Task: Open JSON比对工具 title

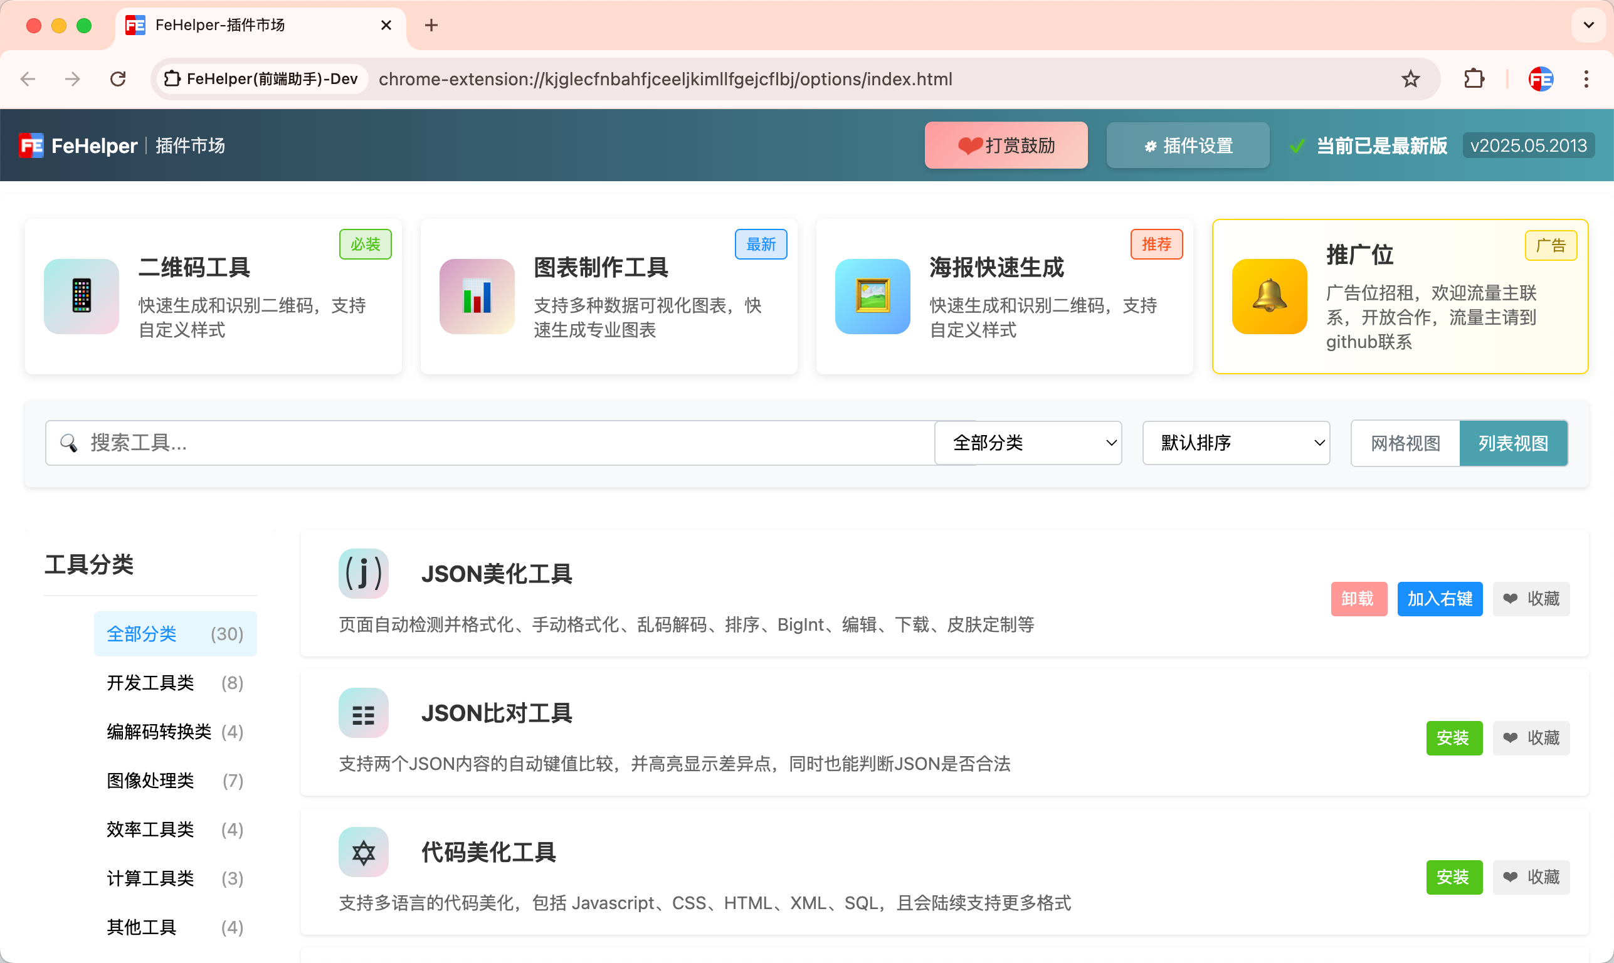Action: [497, 712]
